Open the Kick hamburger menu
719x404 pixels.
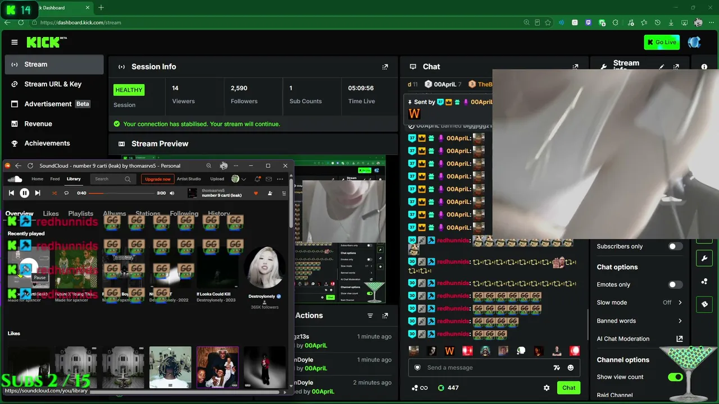14,42
